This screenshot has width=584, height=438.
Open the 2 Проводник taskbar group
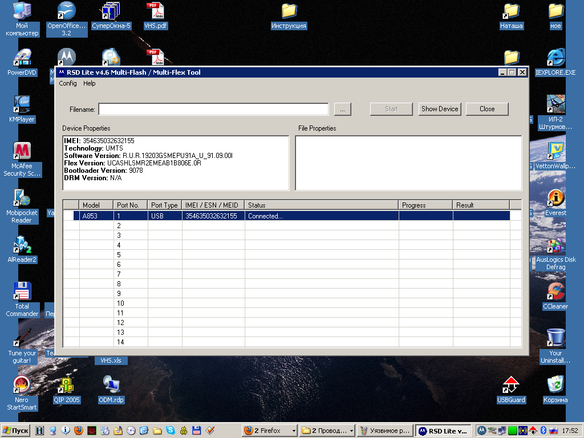(327, 431)
